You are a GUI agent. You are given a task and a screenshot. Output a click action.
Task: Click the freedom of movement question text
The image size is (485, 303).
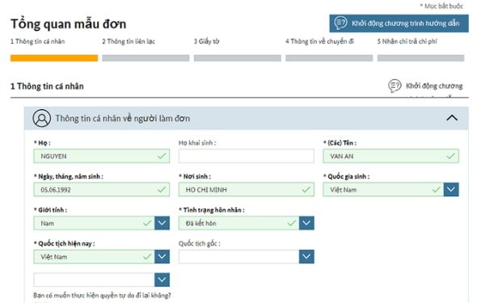[x=102, y=295]
